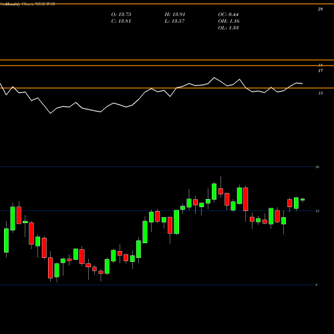Click the rightmost small green candlestick
The image size is (334, 334).
[303, 200]
